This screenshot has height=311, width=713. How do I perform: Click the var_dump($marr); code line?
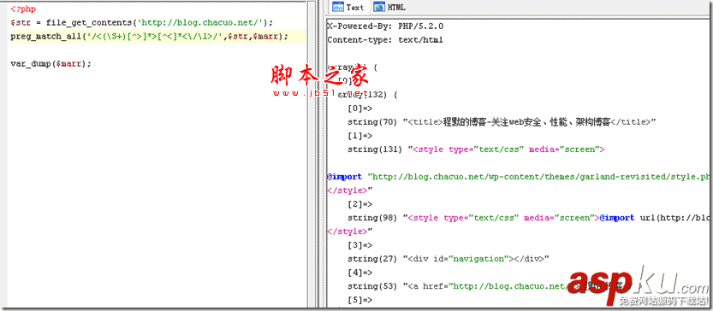(x=51, y=63)
